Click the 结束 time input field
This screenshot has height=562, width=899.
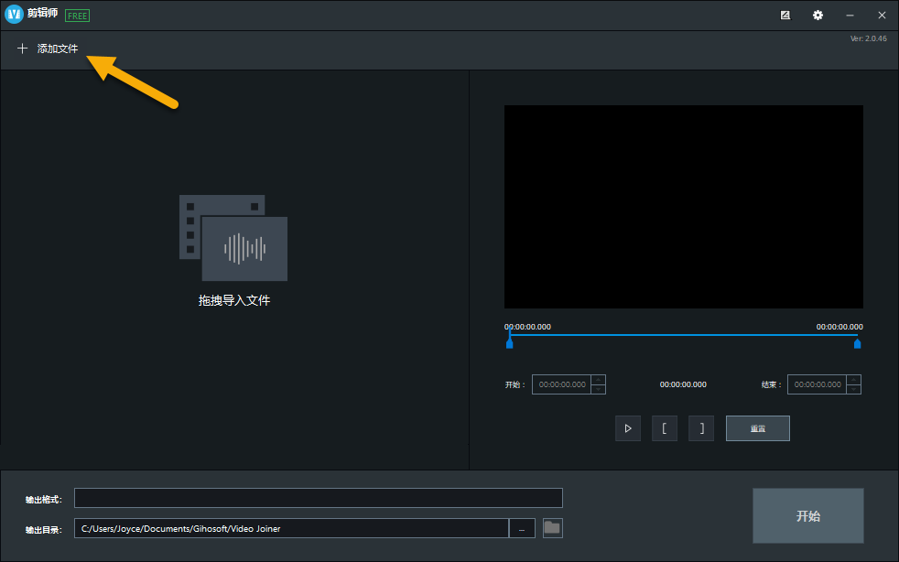[817, 384]
